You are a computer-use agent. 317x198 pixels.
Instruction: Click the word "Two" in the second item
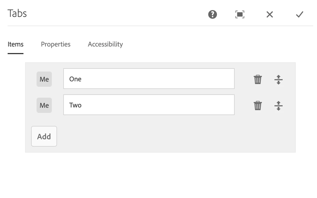coord(75,105)
